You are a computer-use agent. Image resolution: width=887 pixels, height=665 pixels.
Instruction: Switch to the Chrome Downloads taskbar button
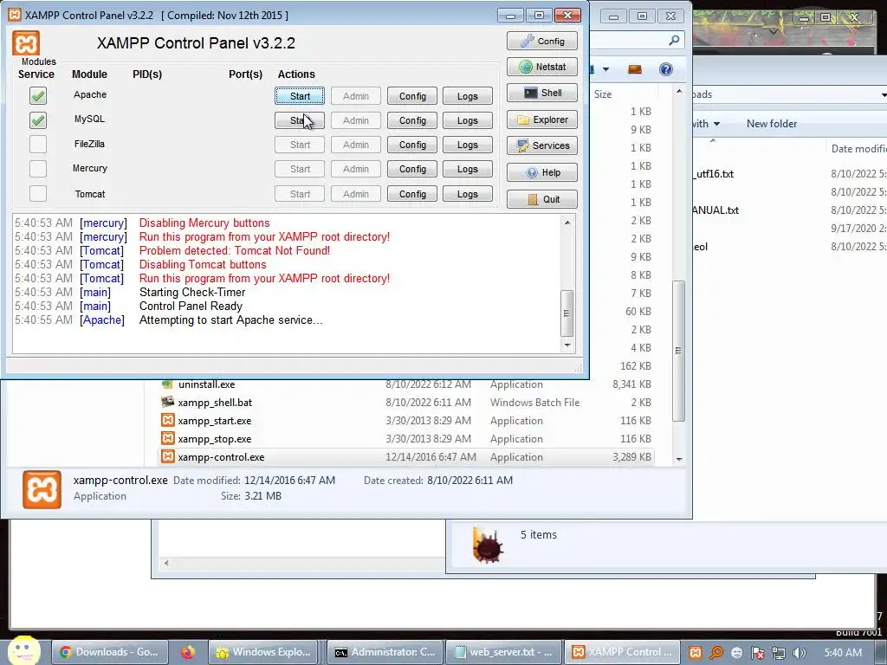pos(110,652)
